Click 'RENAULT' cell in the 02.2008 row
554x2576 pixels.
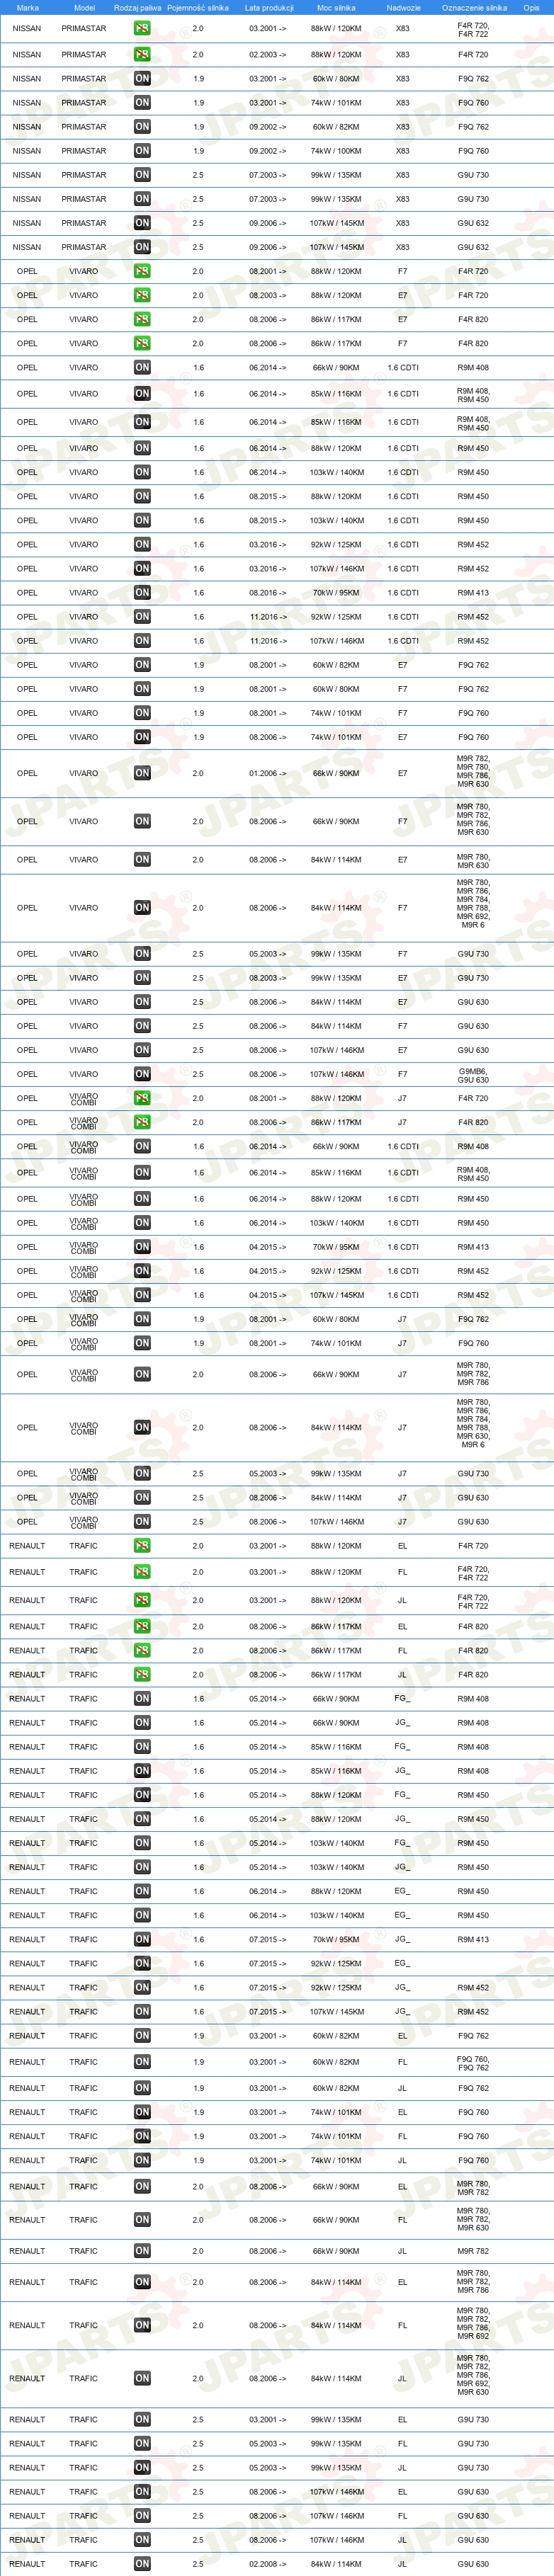27,2563
